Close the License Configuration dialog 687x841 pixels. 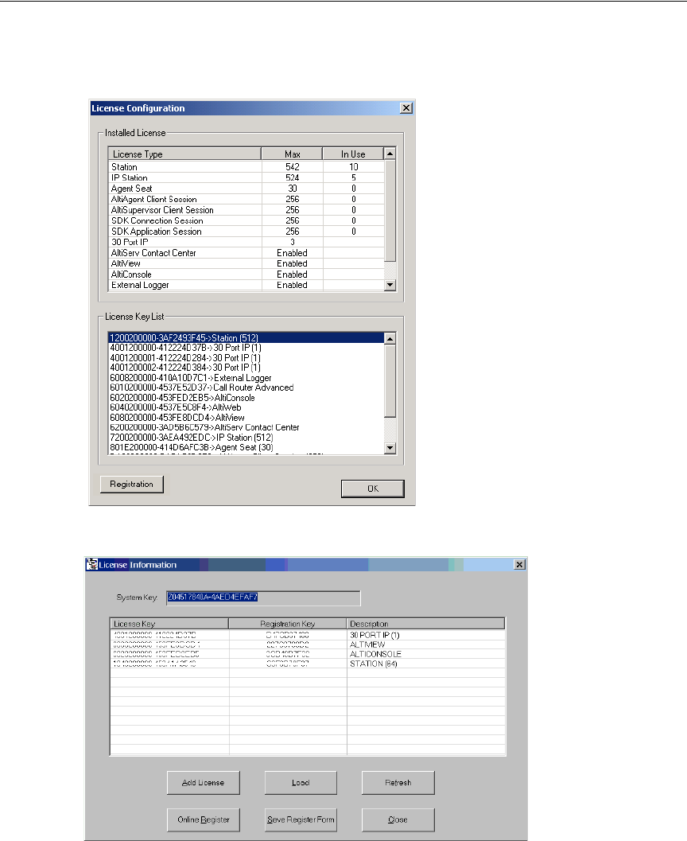(x=406, y=108)
